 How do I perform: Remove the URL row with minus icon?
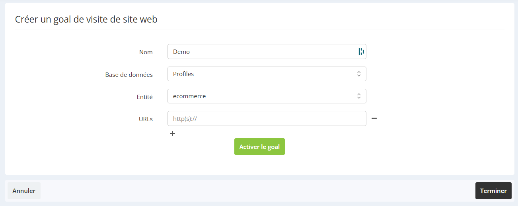(x=374, y=118)
